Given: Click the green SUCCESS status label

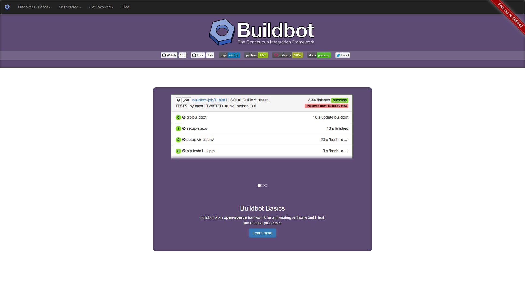Looking at the screenshot, I should 340,100.
